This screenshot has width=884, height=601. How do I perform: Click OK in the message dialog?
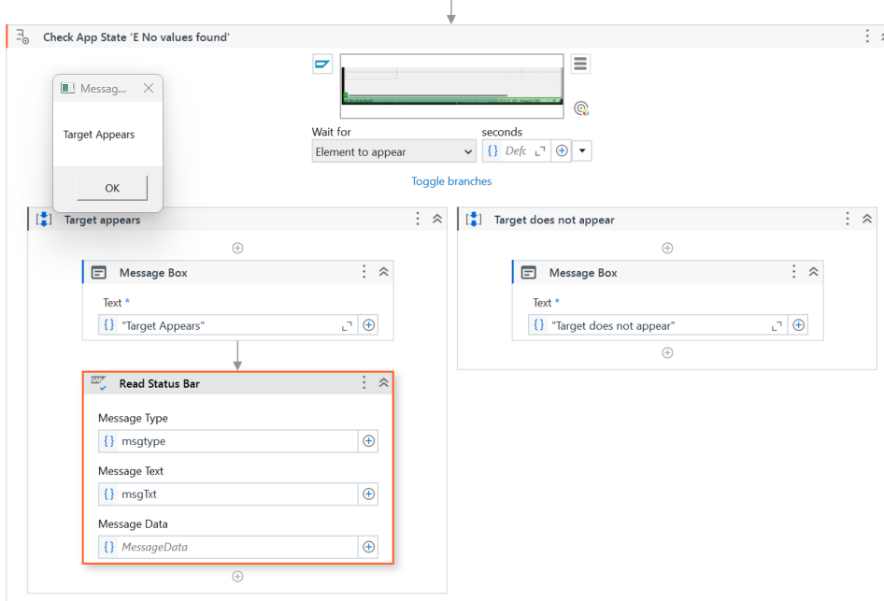[112, 188]
